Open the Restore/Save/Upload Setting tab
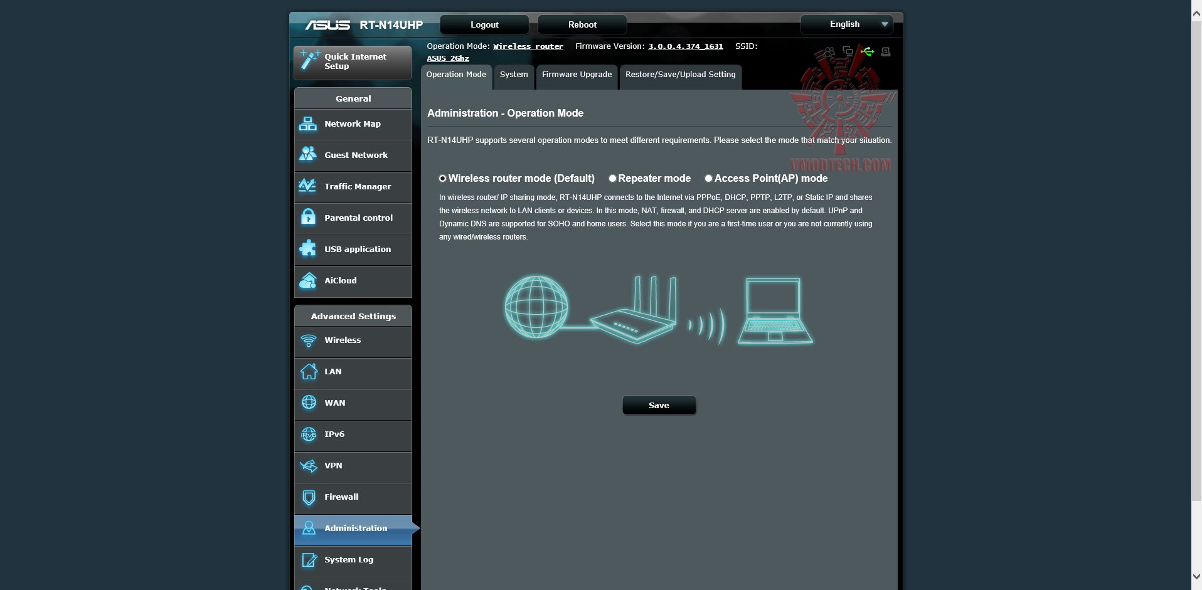The image size is (1202, 590). 680,76
